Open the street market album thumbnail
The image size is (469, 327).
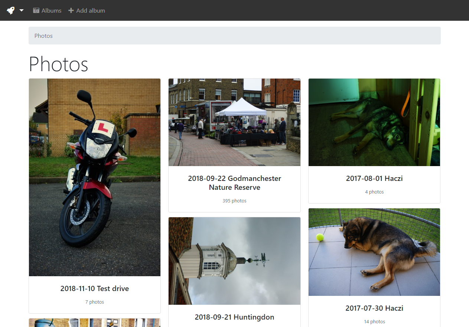pyautogui.click(x=234, y=122)
